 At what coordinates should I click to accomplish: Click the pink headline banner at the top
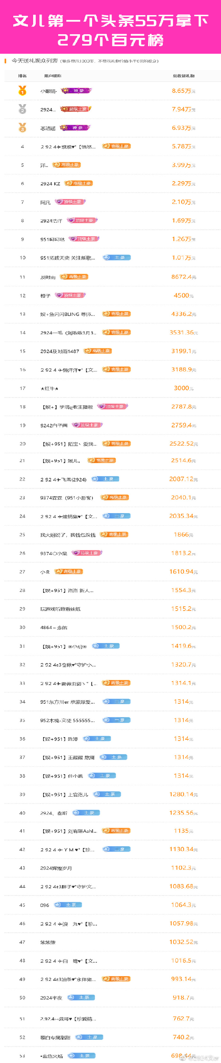[110, 27]
